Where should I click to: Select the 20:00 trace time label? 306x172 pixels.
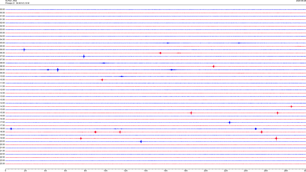click(x=2, y=141)
